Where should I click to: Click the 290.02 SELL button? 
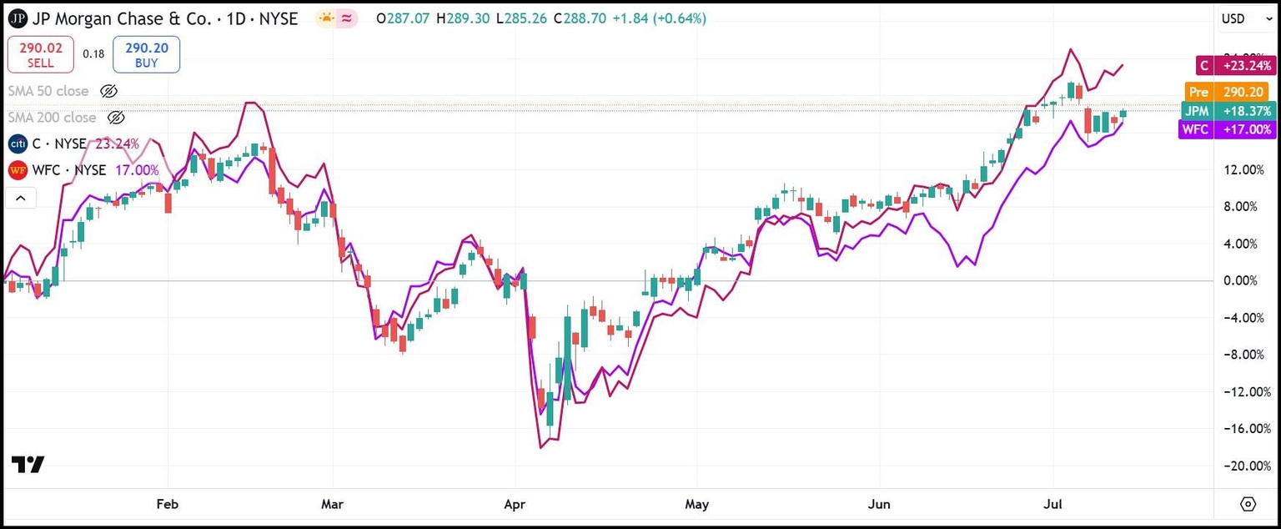[40, 53]
